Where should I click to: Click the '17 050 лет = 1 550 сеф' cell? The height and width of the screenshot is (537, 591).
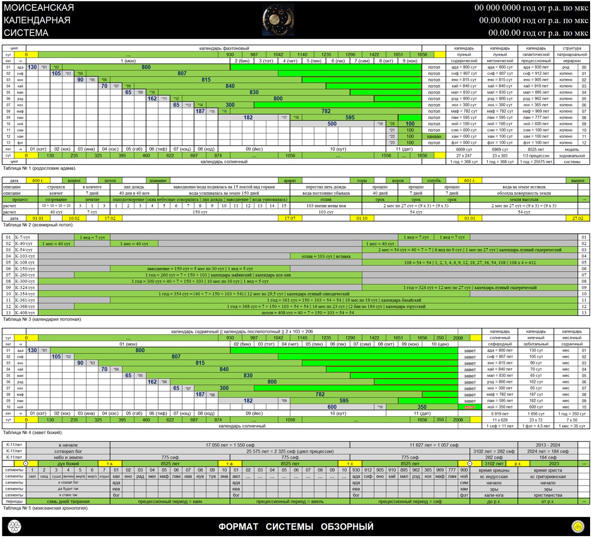(230, 445)
